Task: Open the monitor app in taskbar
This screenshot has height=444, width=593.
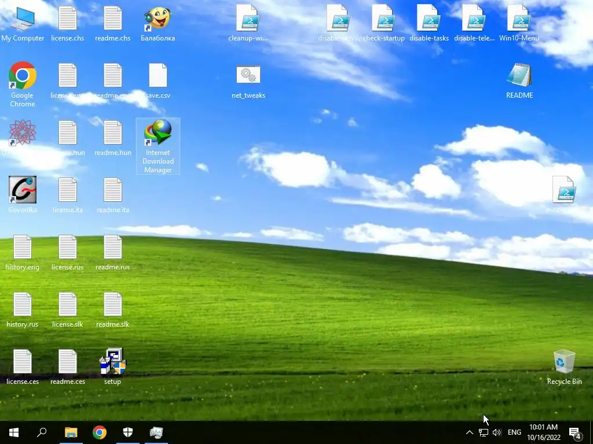Action: click(x=156, y=432)
